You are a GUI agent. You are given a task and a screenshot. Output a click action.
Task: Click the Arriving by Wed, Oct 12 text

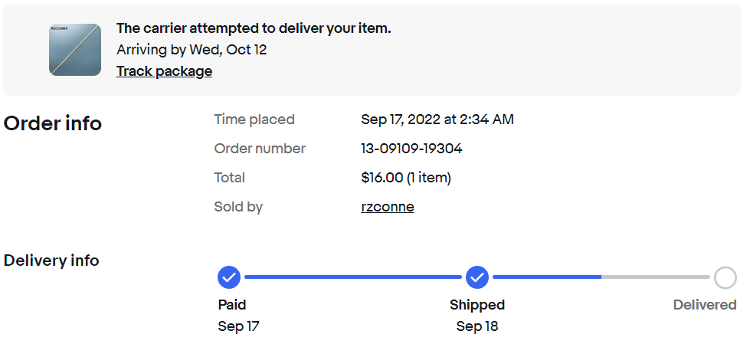pos(192,50)
